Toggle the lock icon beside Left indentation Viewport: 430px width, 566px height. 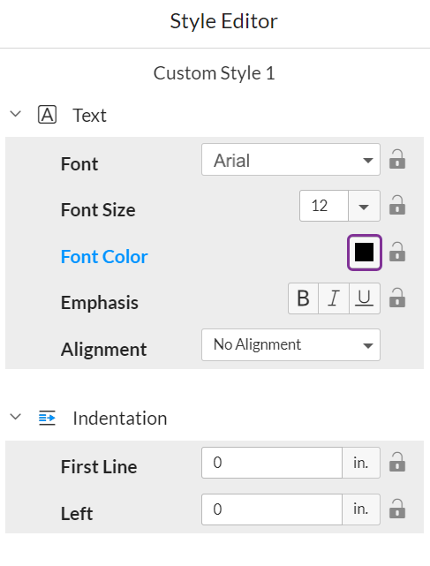397,509
